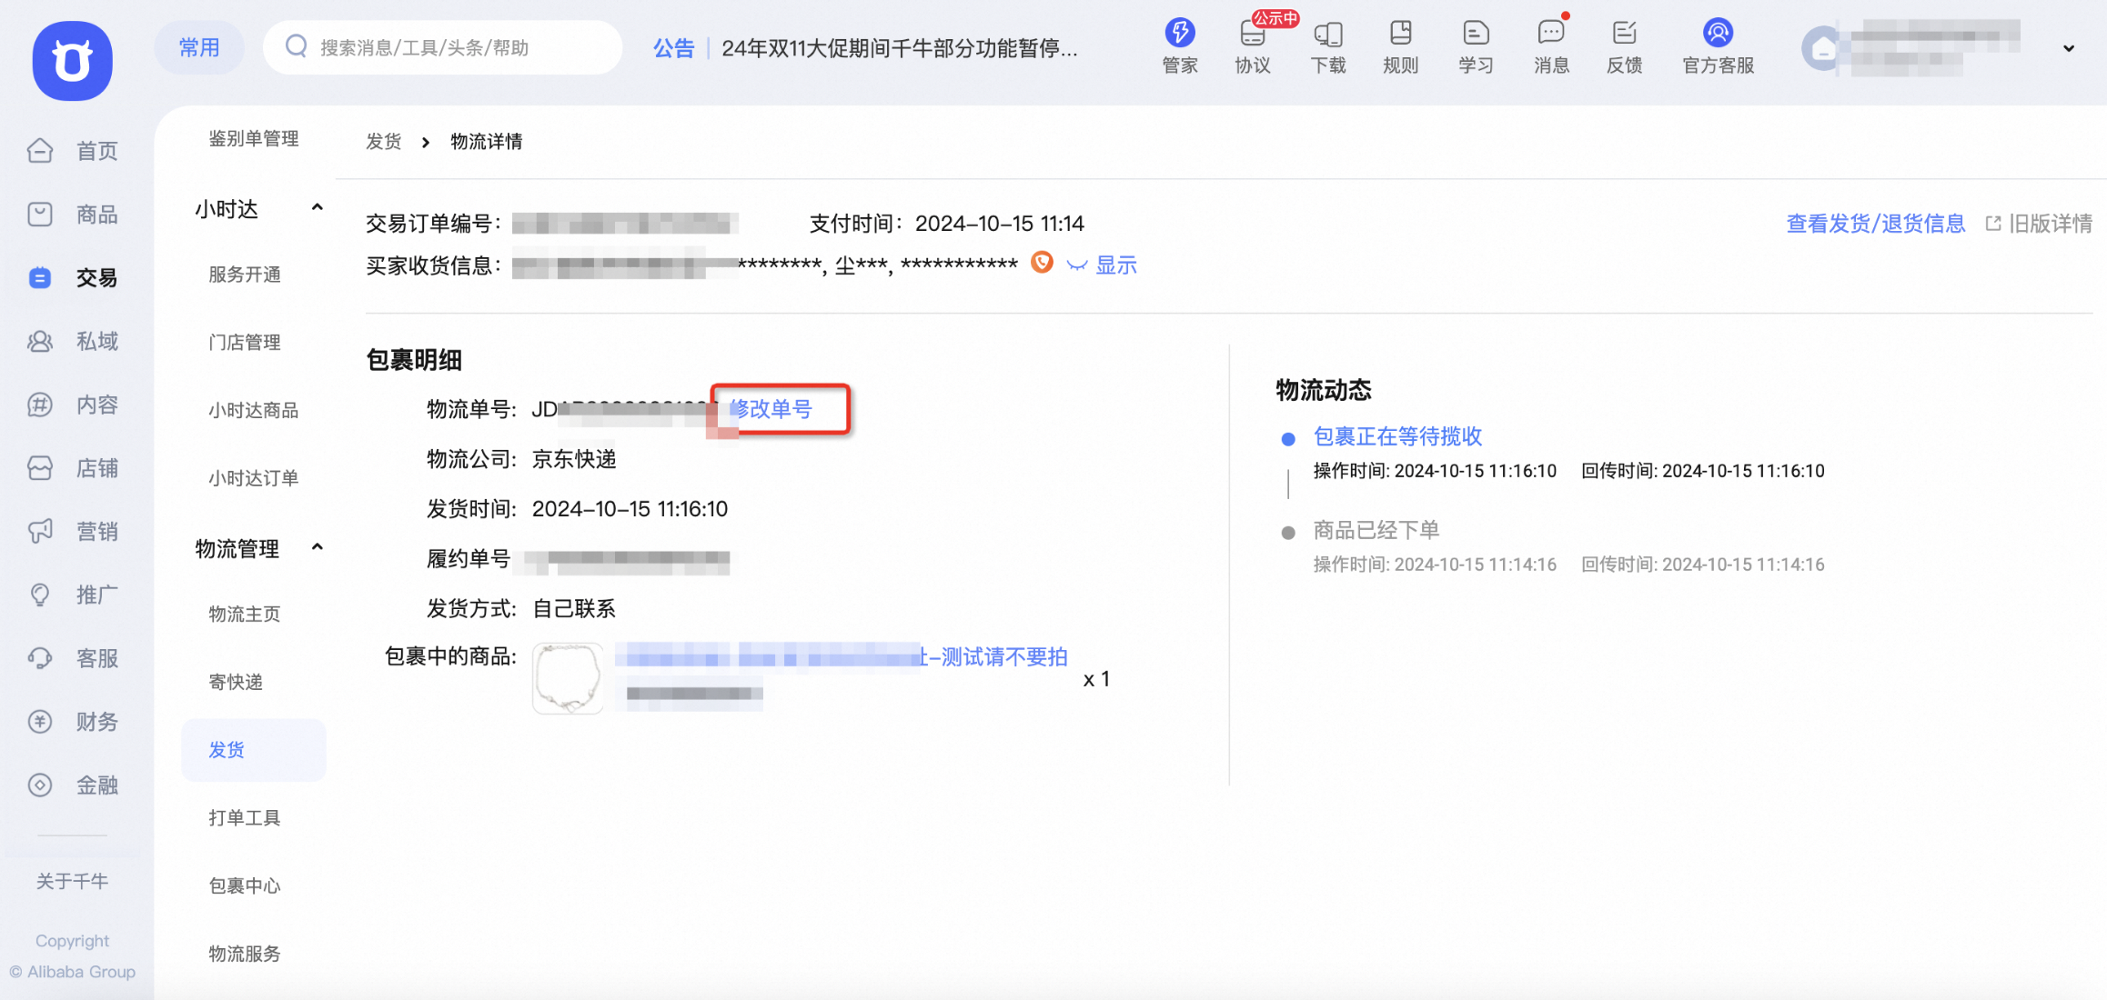This screenshot has height=1000, width=2107.
Task: Open 金融 in sidebar
Action: point(74,785)
